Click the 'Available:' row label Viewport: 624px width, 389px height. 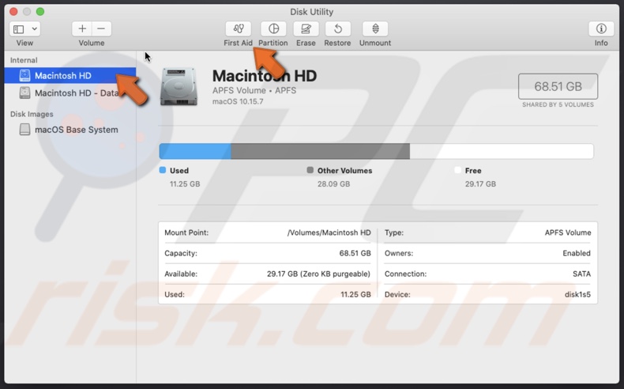click(x=181, y=274)
